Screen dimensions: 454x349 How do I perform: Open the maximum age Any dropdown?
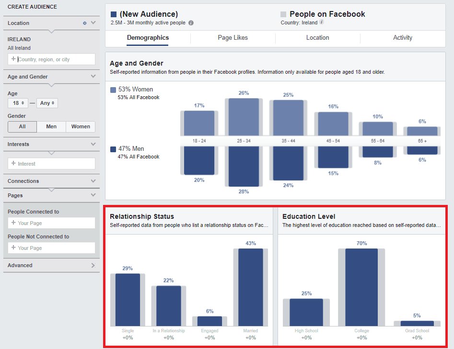(x=47, y=103)
